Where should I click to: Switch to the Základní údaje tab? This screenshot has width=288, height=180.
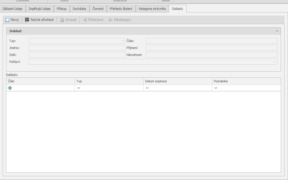(12, 9)
